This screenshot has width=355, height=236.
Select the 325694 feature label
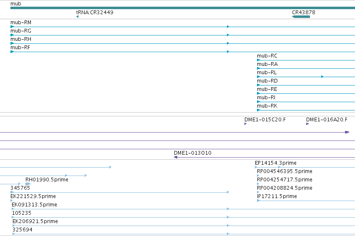pyautogui.click(x=23, y=230)
